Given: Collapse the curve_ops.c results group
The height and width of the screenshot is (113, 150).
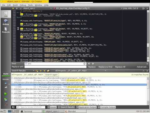Looking at the screenshot, I should (x=12, y=89).
